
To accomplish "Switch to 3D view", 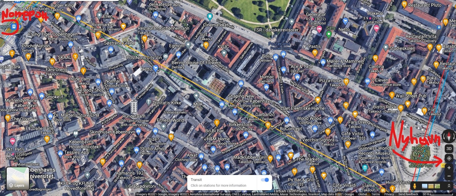I will click(449, 148).
